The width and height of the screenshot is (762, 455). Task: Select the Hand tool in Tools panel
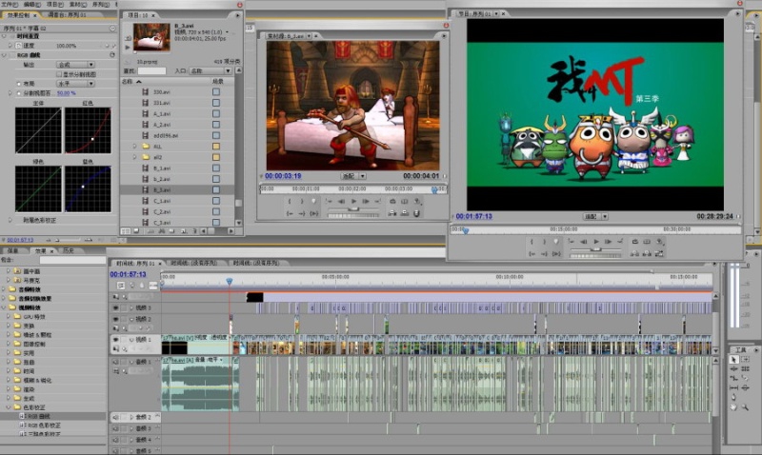click(x=733, y=406)
